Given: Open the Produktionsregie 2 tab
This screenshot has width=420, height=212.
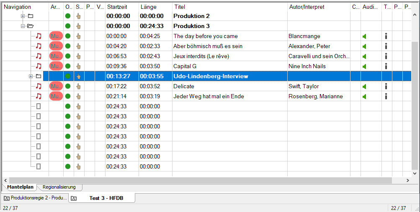Looking at the screenshot, I should (x=35, y=198).
